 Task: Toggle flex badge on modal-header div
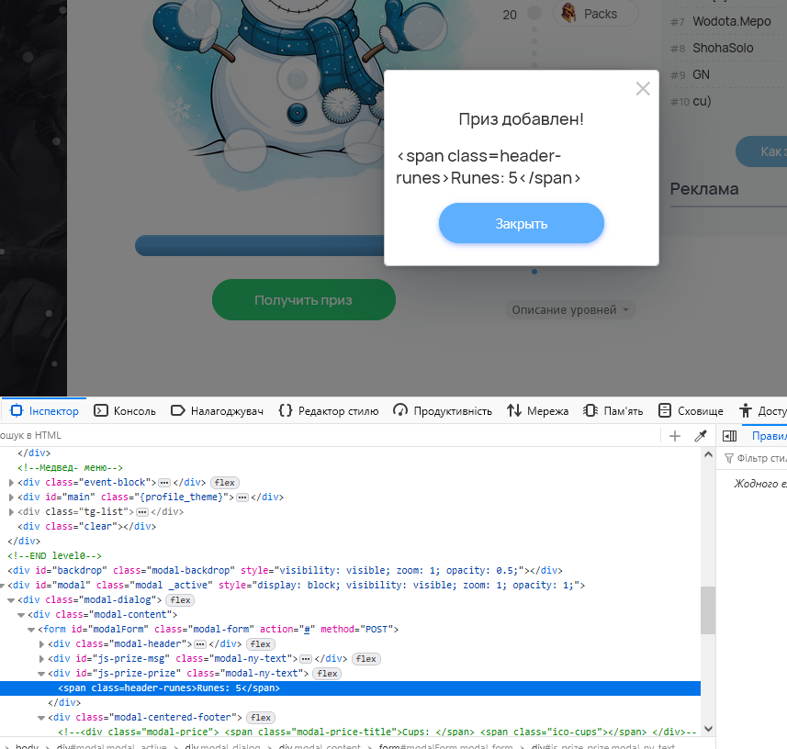pos(261,644)
